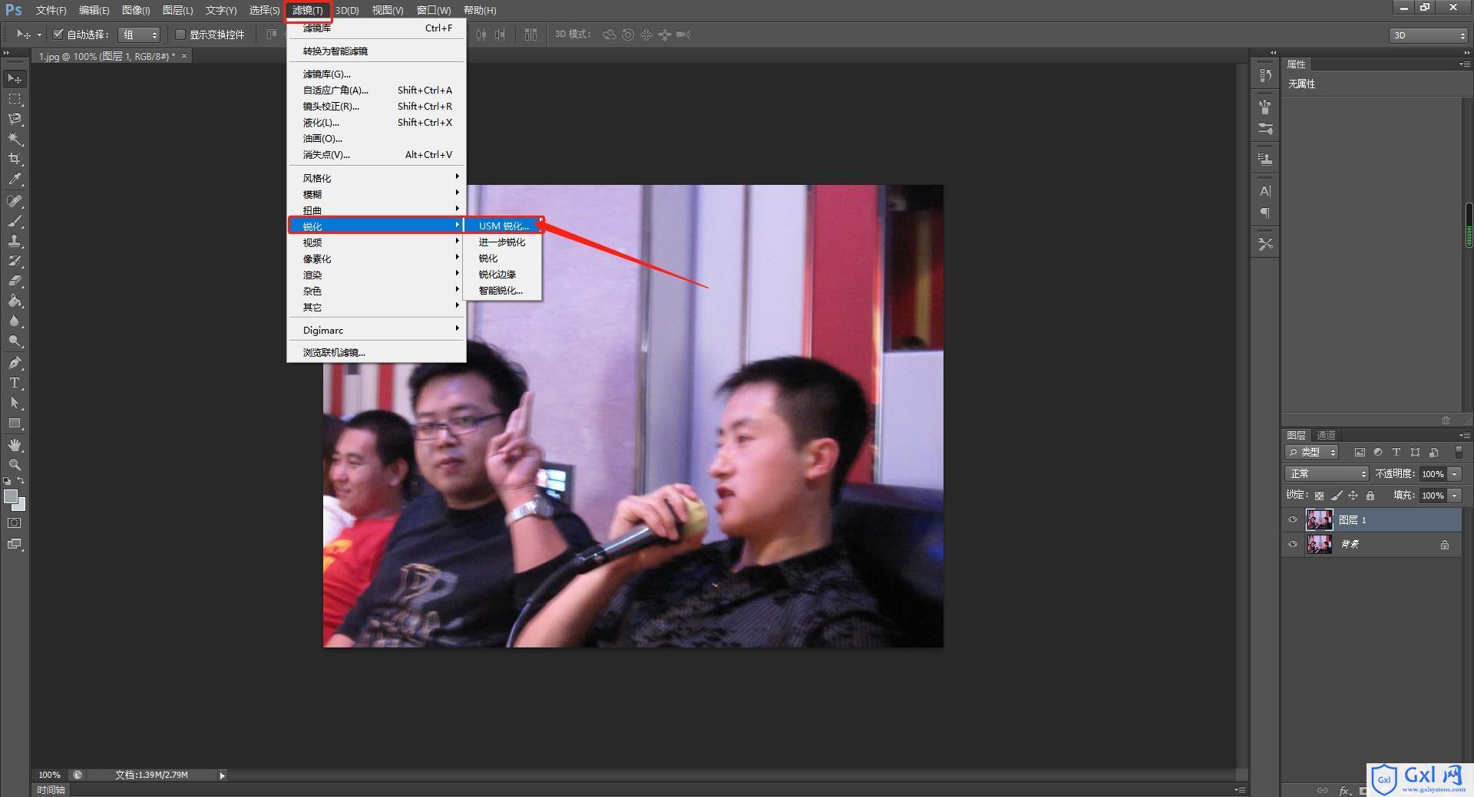The width and height of the screenshot is (1474, 797).
Task: Choose 液化(L)... menu item
Action: [376, 122]
